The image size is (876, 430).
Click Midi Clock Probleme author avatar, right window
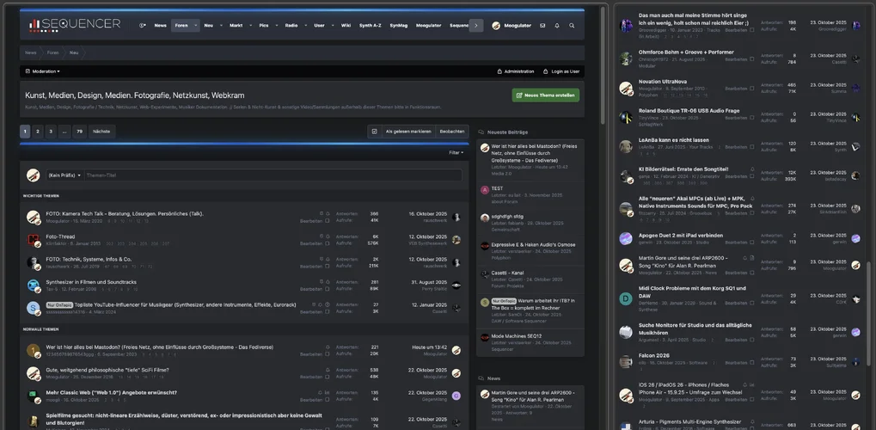(626, 298)
